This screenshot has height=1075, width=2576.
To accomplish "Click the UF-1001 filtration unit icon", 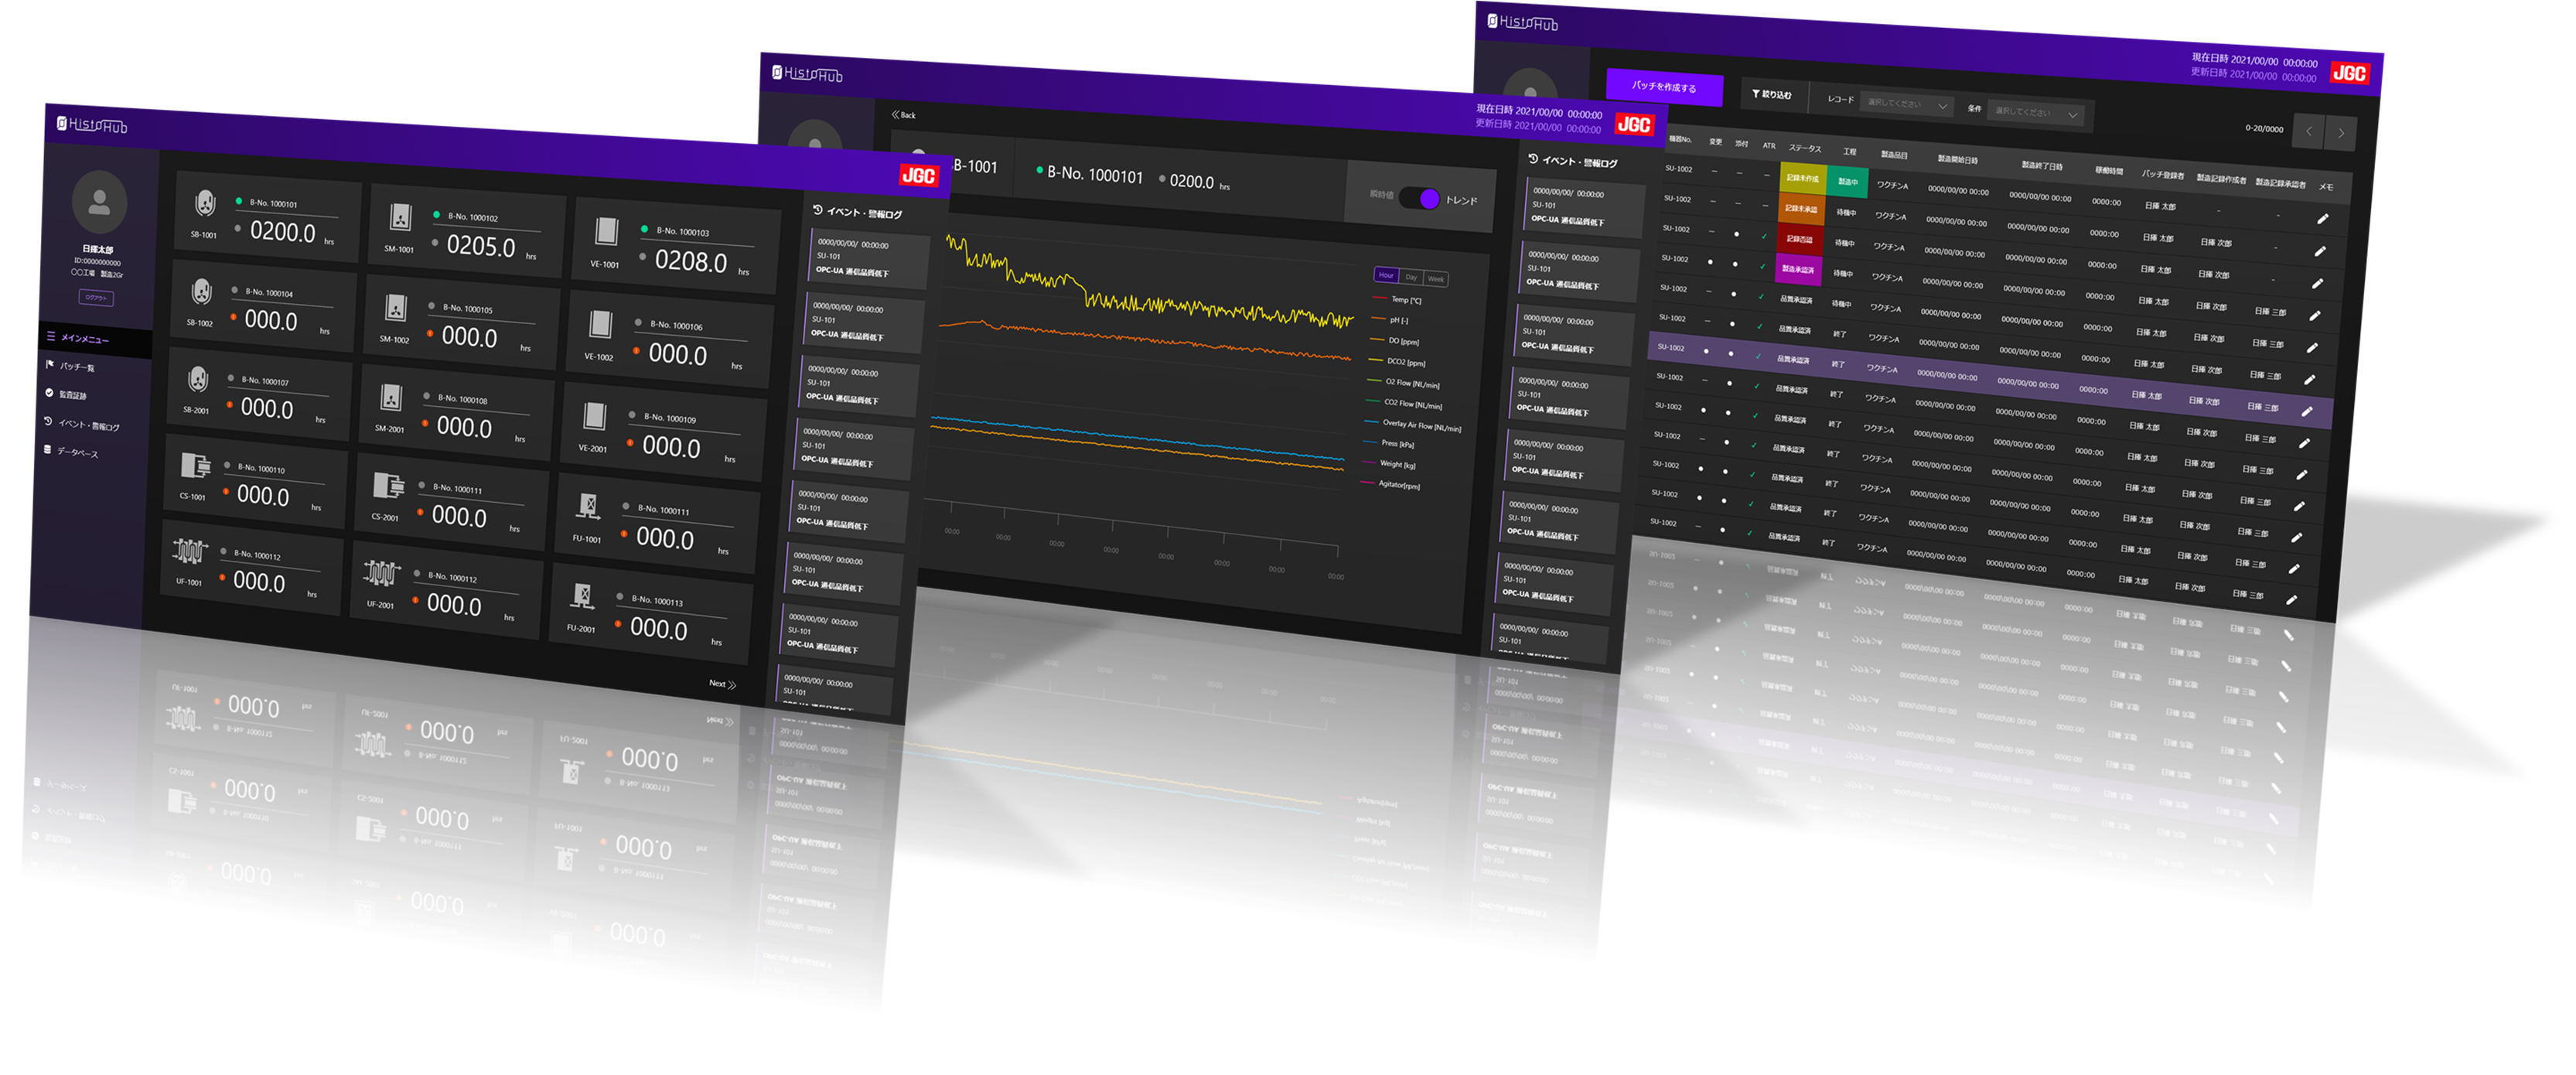I will (189, 552).
